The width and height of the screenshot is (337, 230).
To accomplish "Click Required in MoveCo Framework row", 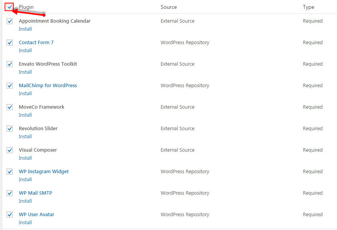I will point(313,107).
